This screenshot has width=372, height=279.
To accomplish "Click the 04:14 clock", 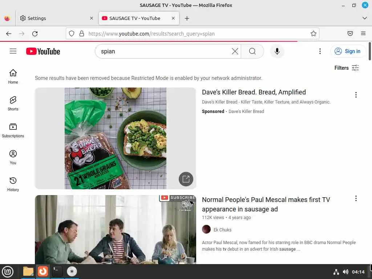I will (x=358, y=272).
